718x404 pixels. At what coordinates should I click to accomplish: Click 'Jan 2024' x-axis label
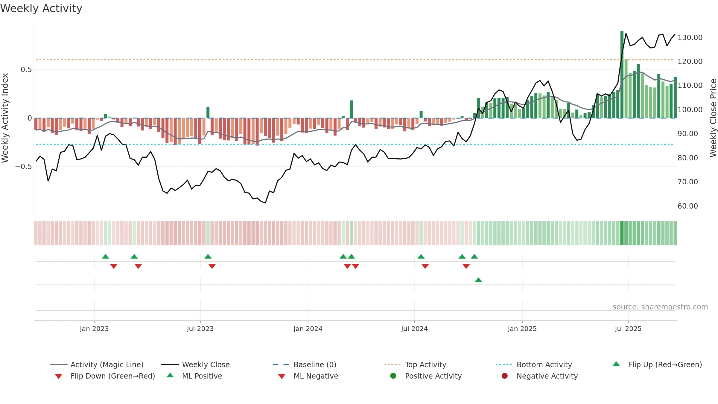(x=308, y=329)
